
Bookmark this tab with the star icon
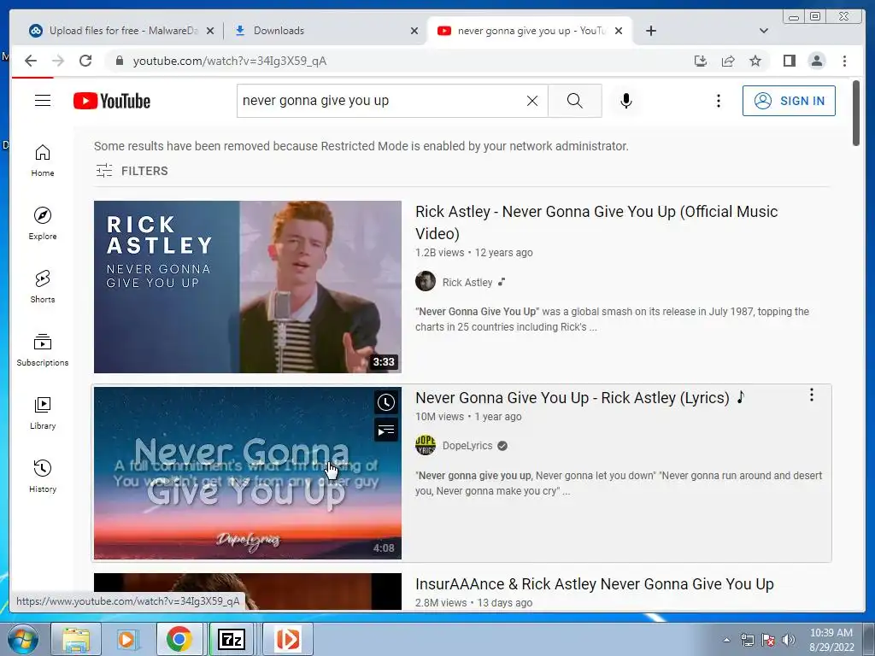[x=755, y=61]
